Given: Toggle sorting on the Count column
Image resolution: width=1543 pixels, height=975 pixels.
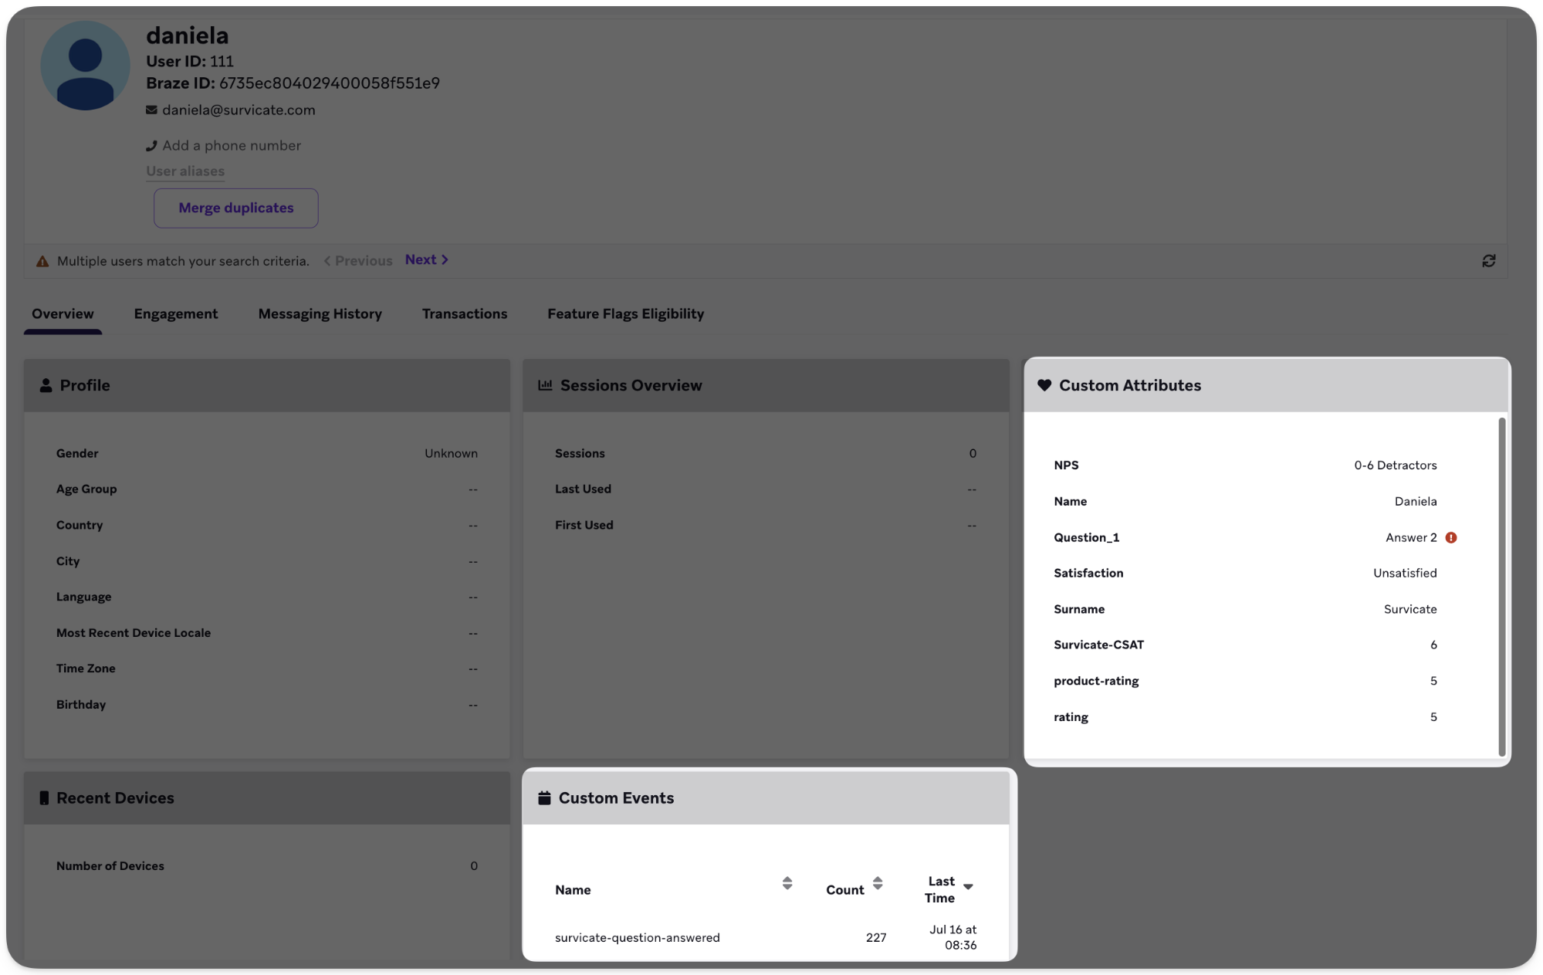Looking at the screenshot, I should pos(878,883).
